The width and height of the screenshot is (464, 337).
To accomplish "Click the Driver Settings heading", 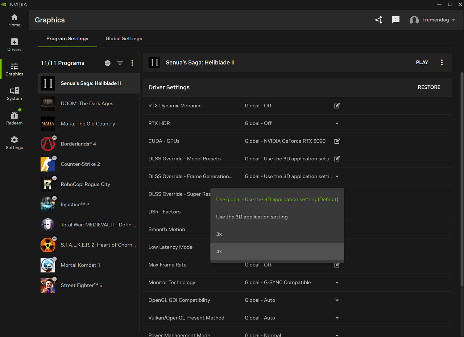I will click(x=169, y=87).
